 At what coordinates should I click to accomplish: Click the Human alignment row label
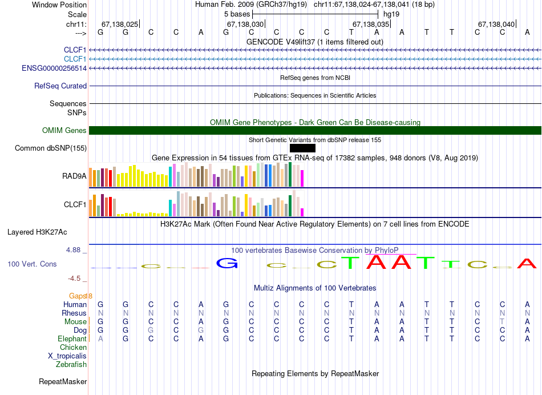tap(75, 304)
